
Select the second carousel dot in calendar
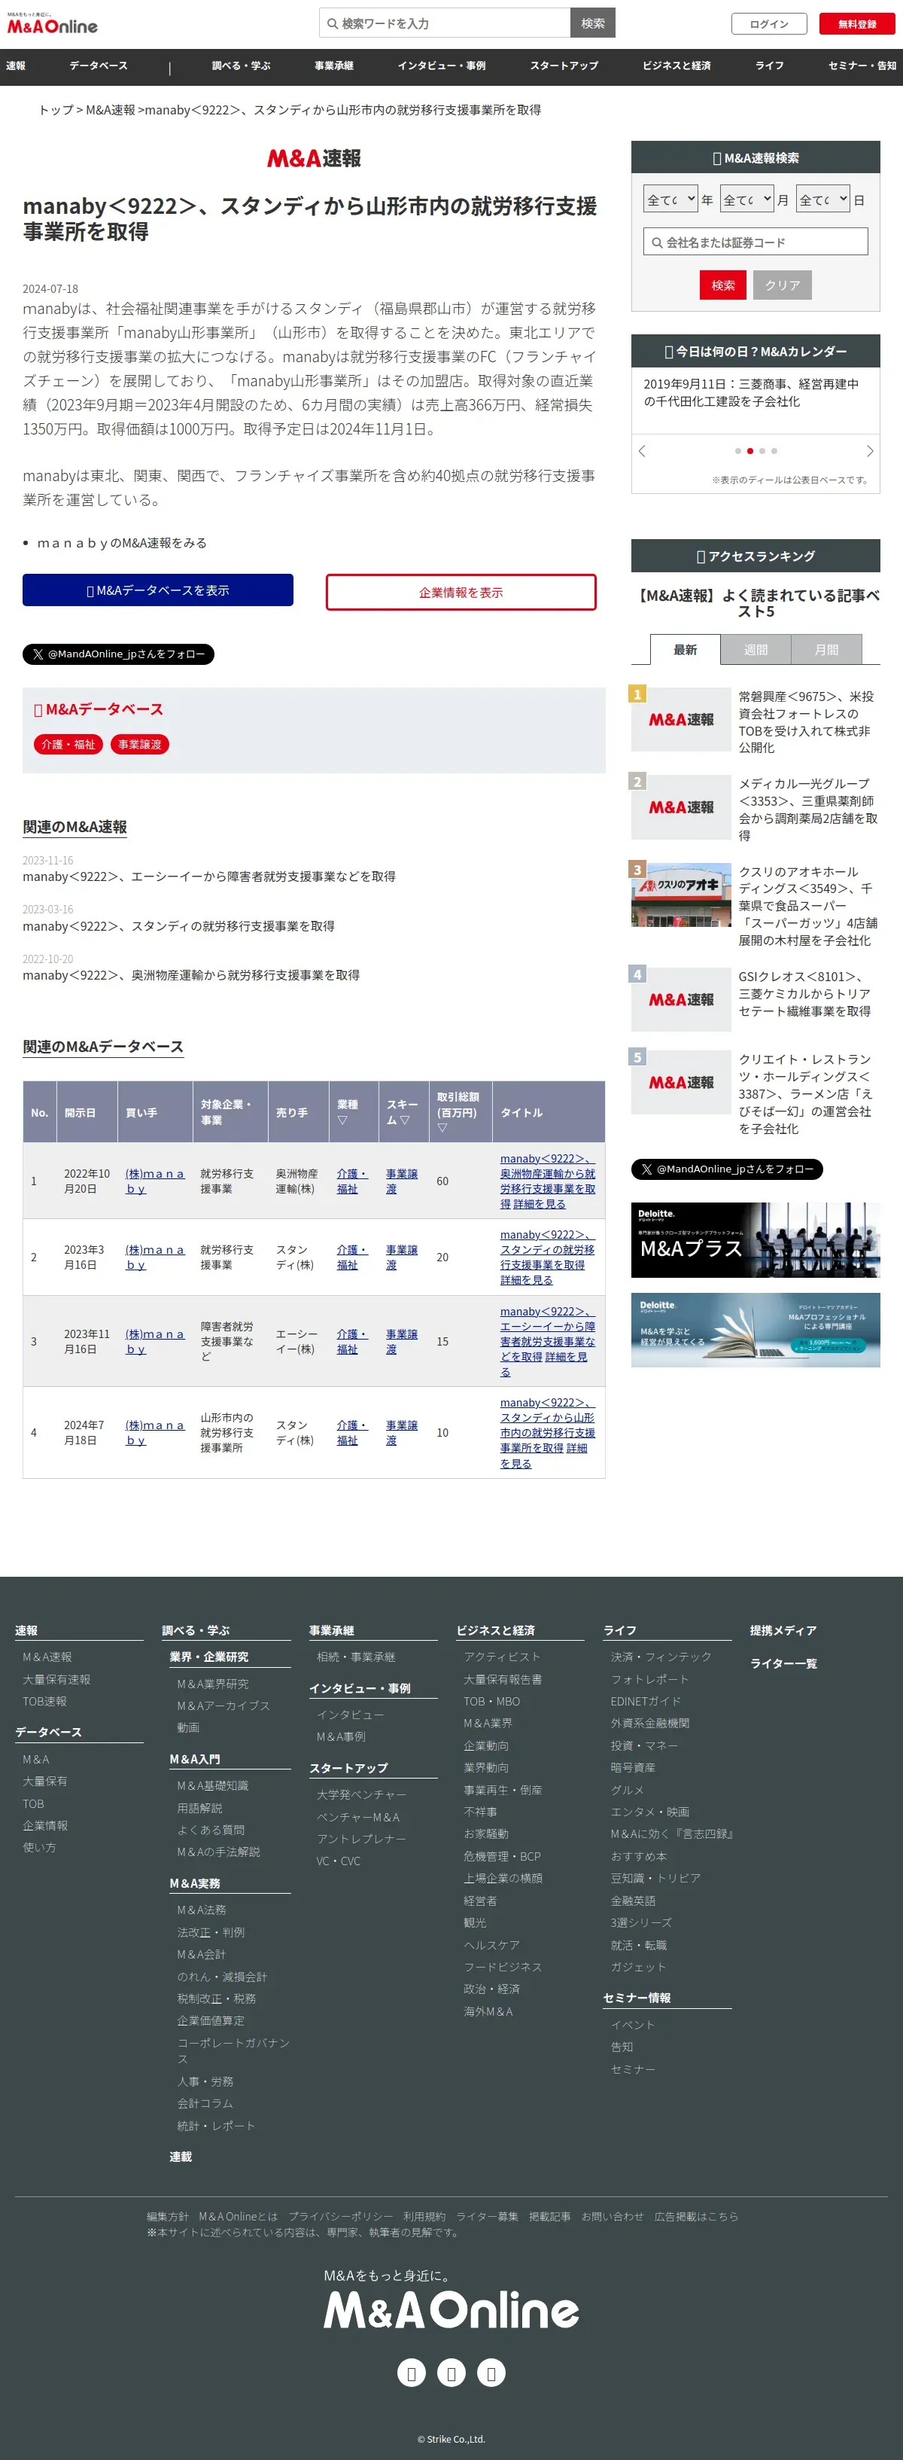(x=750, y=451)
